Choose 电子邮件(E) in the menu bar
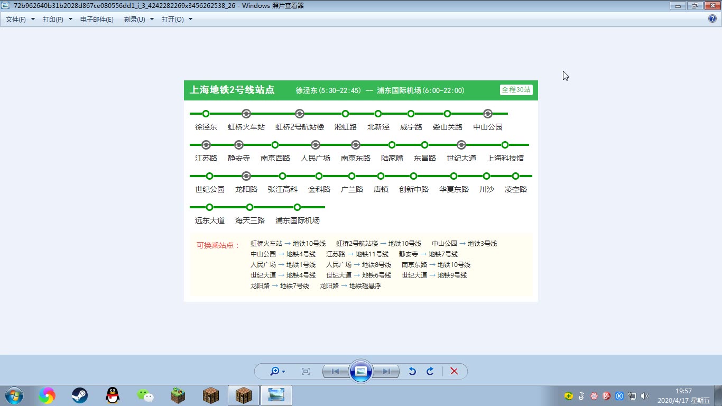The image size is (722, 406). [97, 19]
